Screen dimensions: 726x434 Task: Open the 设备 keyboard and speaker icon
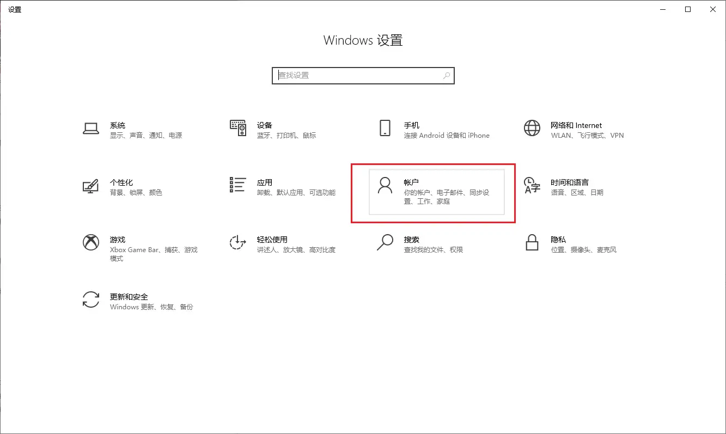[x=238, y=129]
